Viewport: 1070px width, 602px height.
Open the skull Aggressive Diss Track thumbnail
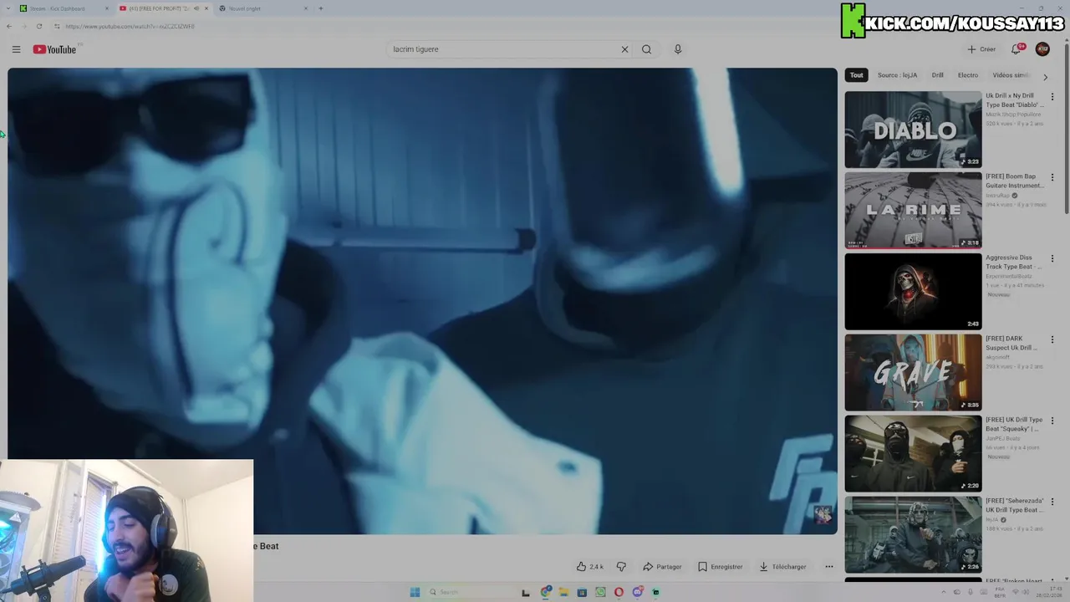click(x=913, y=292)
